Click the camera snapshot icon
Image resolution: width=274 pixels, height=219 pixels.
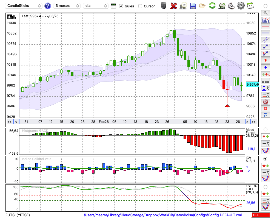click(x=183, y=6)
